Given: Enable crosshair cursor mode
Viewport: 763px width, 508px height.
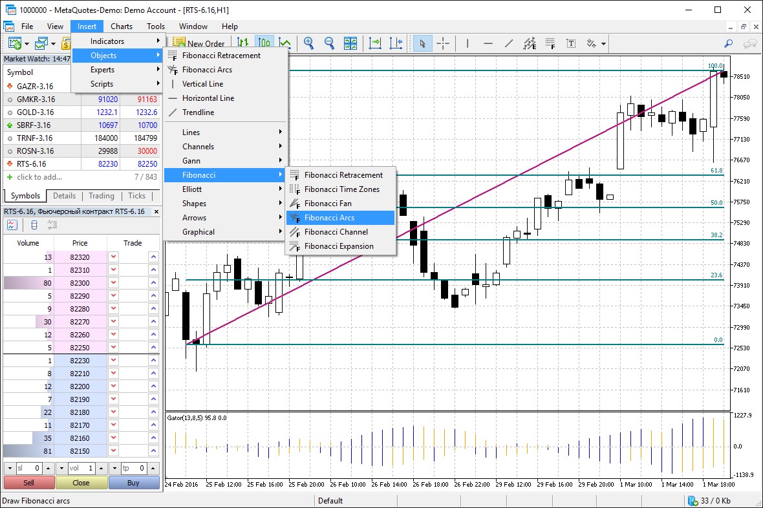Looking at the screenshot, I should 442,43.
